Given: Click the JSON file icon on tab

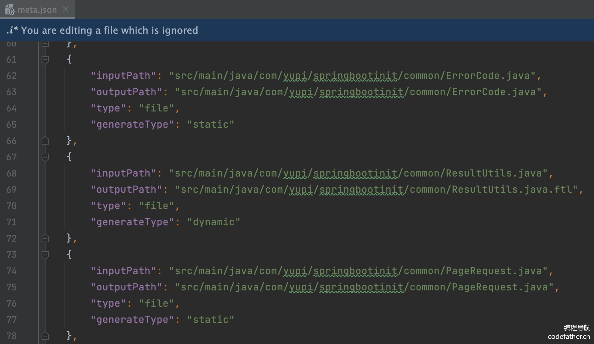Looking at the screenshot, I should [x=10, y=10].
